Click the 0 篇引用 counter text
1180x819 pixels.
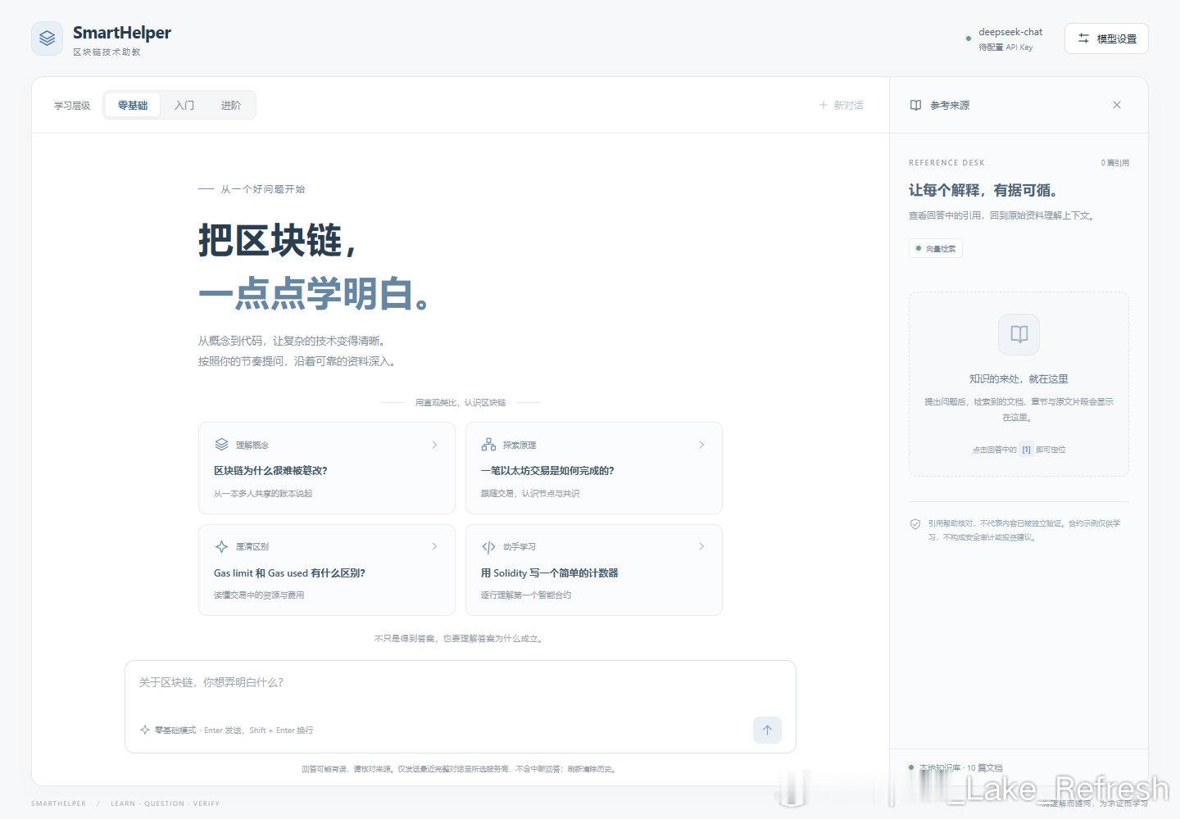(1114, 163)
